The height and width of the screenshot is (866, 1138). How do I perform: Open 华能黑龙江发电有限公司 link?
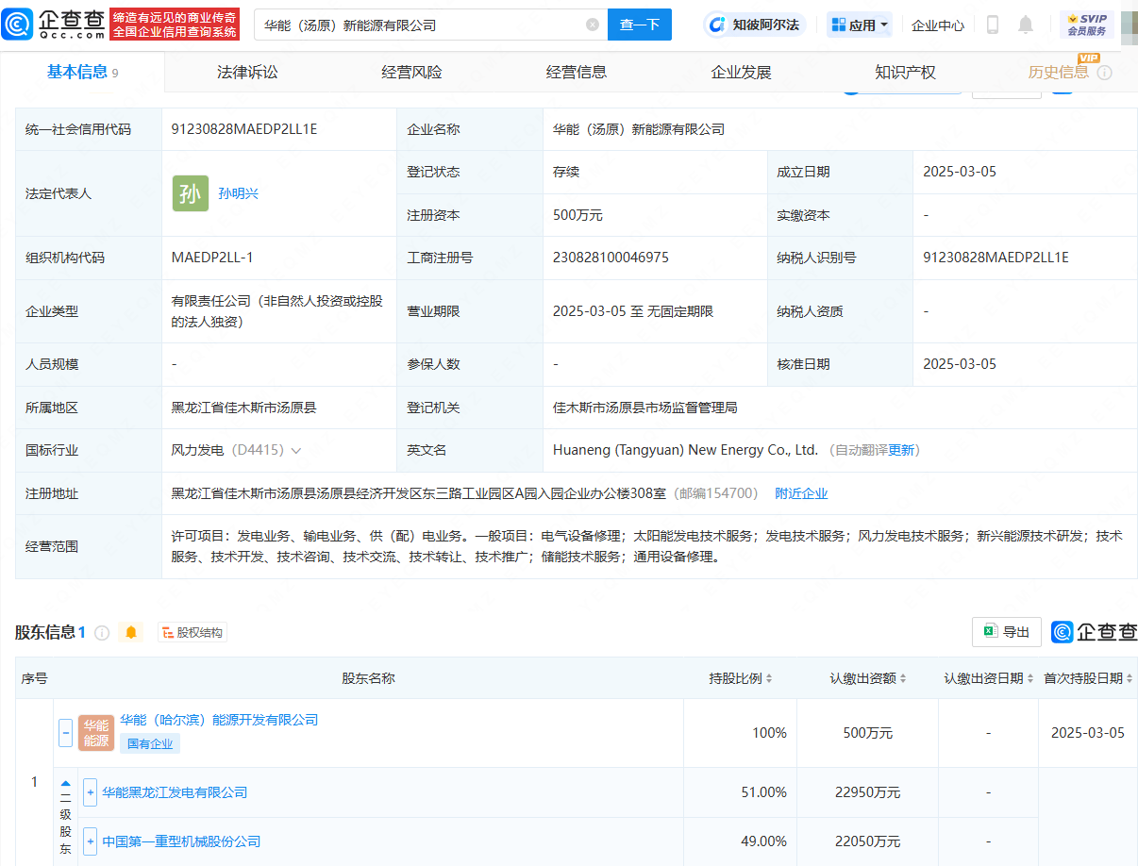coord(175,792)
